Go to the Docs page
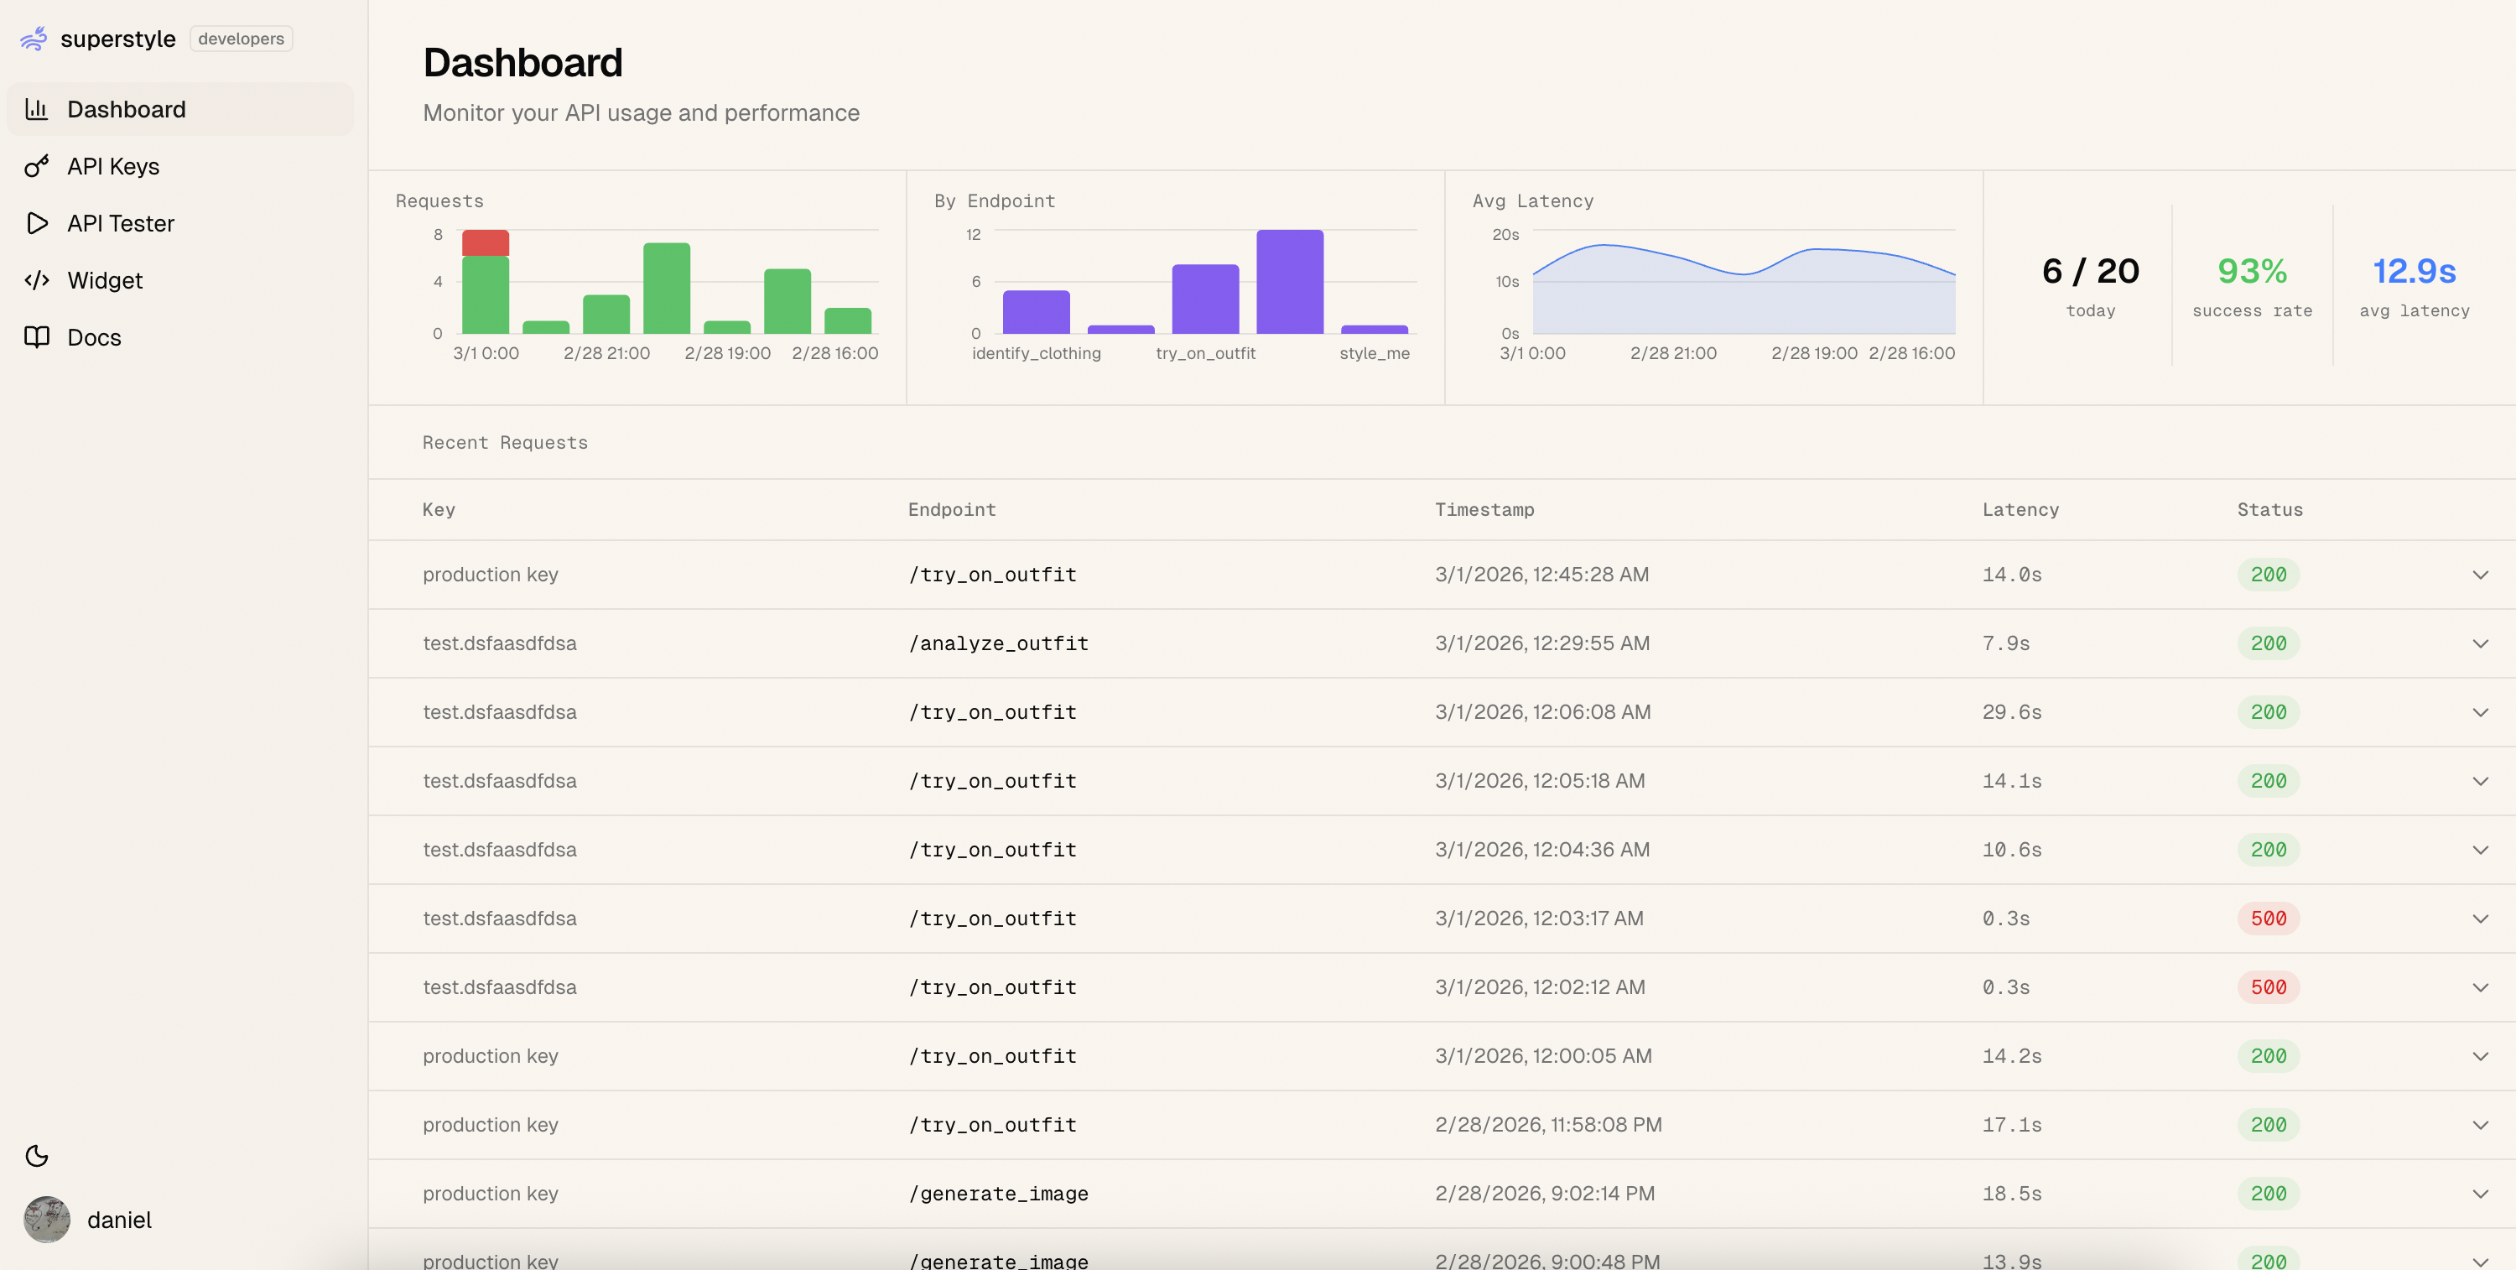Image resolution: width=2516 pixels, height=1270 pixels. pos(94,337)
